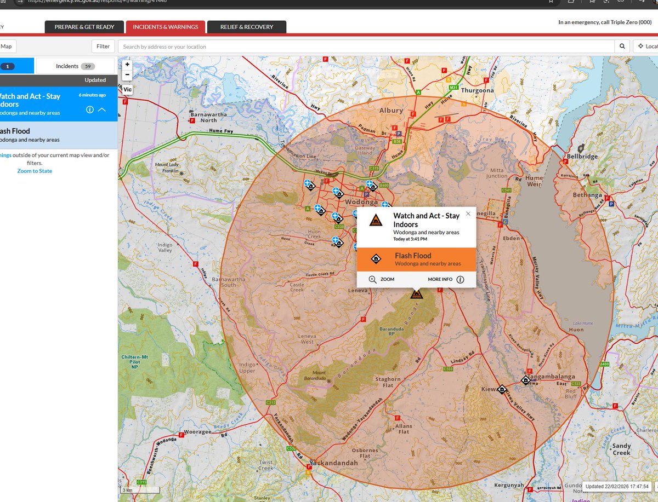Close the Watch and Act map popup
This screenshot has height=502, width=658.
point(468,214)
